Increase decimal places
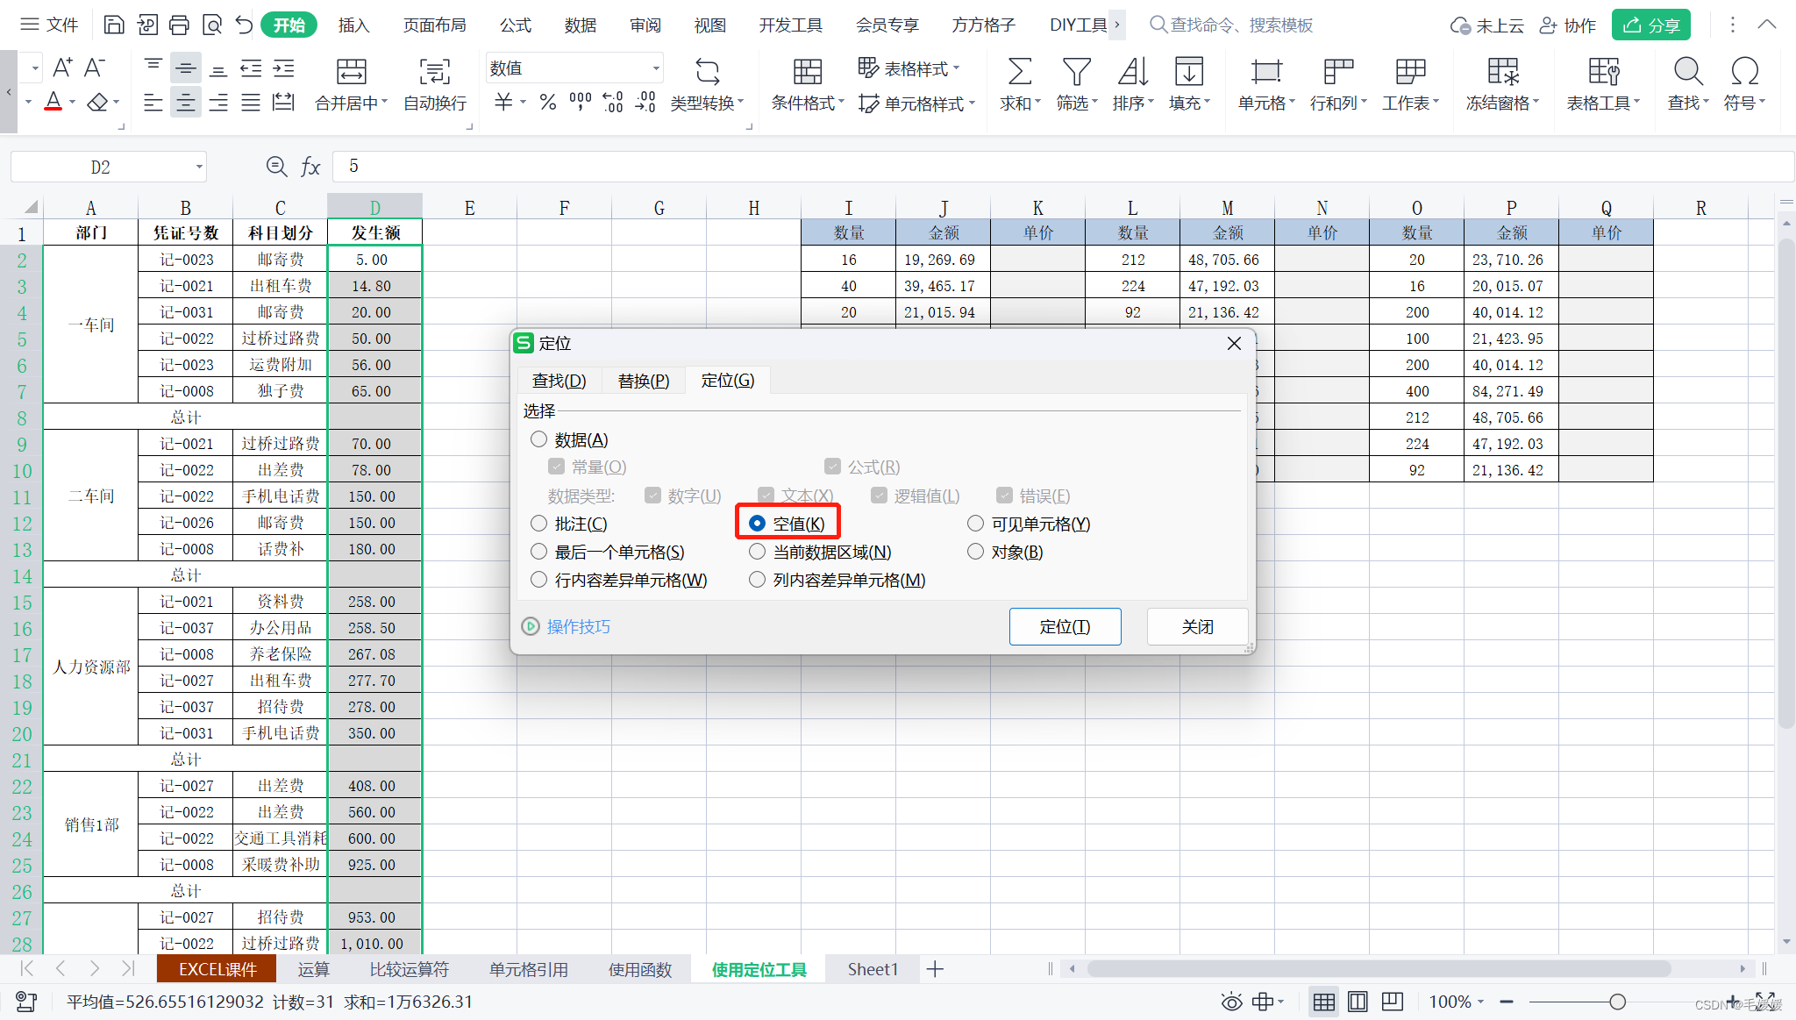 pyautogui.click(x=613, y=103)
